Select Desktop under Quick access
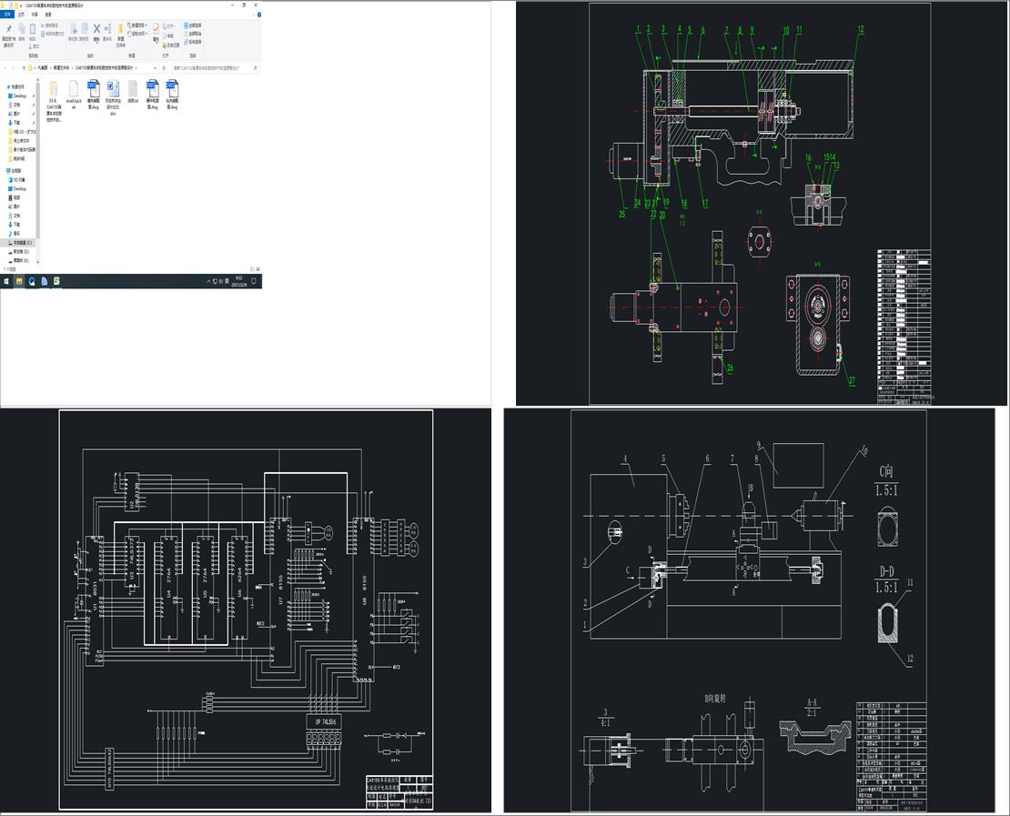Viewport: 1010px width, 816px height. [19, 96]
